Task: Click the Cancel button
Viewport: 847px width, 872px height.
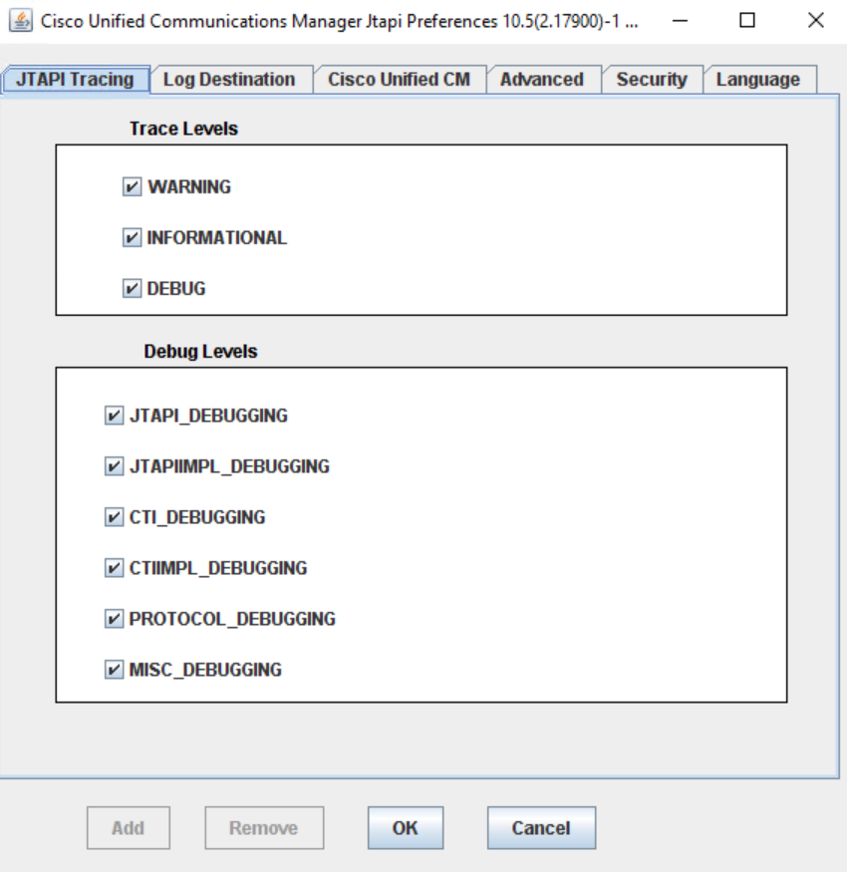Action: pos(541,828)
